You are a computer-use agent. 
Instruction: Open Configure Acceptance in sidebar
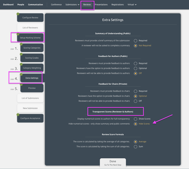(30, 118)
